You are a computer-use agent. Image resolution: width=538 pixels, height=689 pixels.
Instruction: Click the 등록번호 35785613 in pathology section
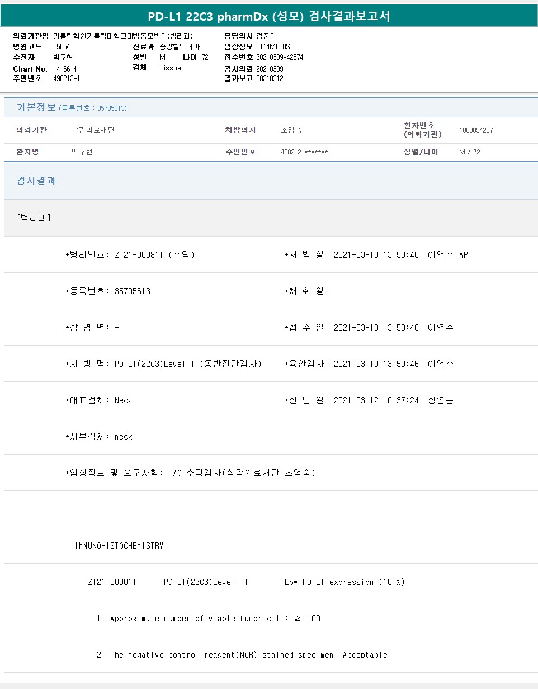tap(132, 291)
